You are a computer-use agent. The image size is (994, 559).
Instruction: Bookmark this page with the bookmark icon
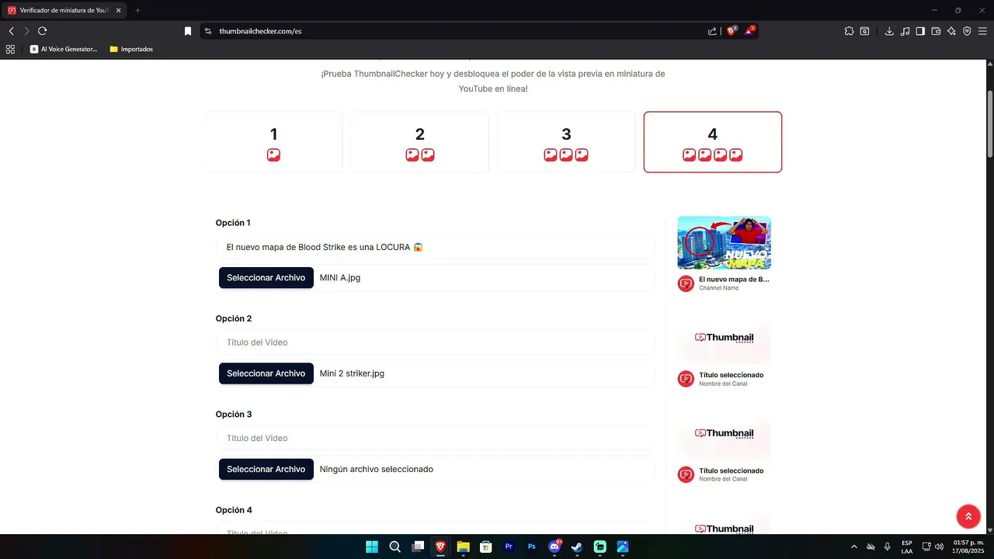click(x=188, y=31)
